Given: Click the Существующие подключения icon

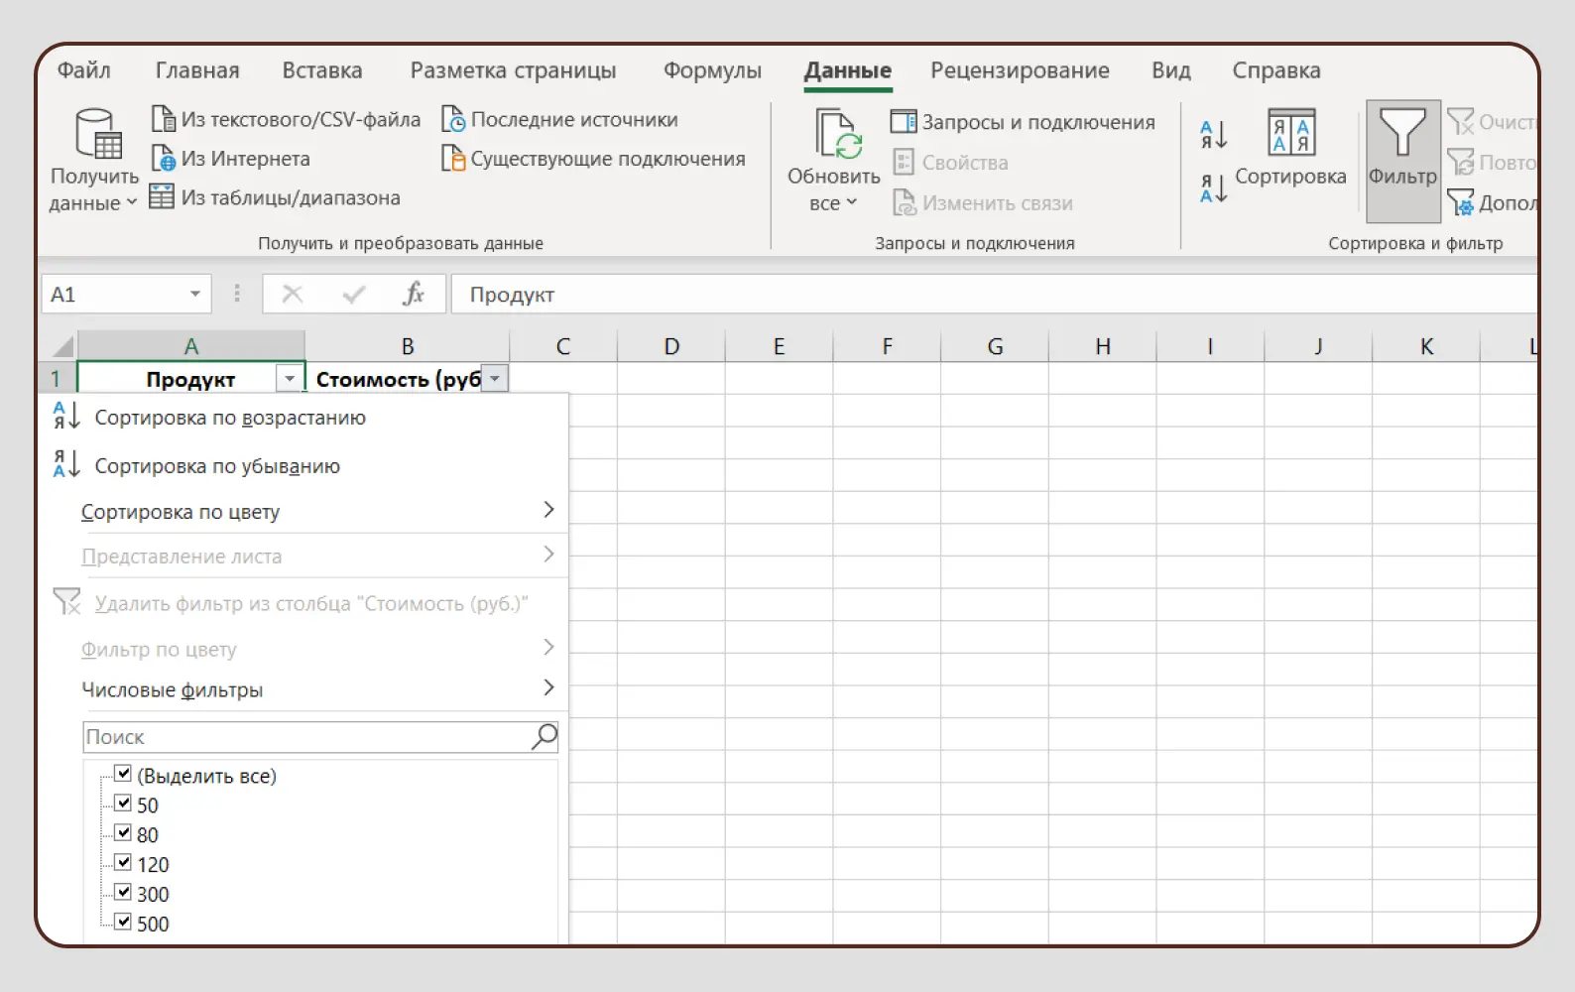Looking at the screenshot, I should pos(453,159).
